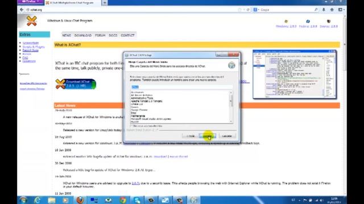This screenshot has height=204, width=364.
Task: Click the taskbar clock
Action: 334,200
